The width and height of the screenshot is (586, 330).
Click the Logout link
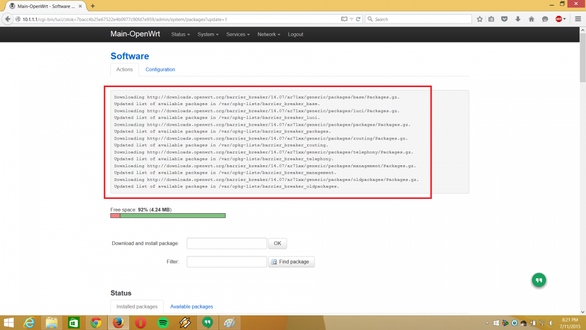[295, 35]
